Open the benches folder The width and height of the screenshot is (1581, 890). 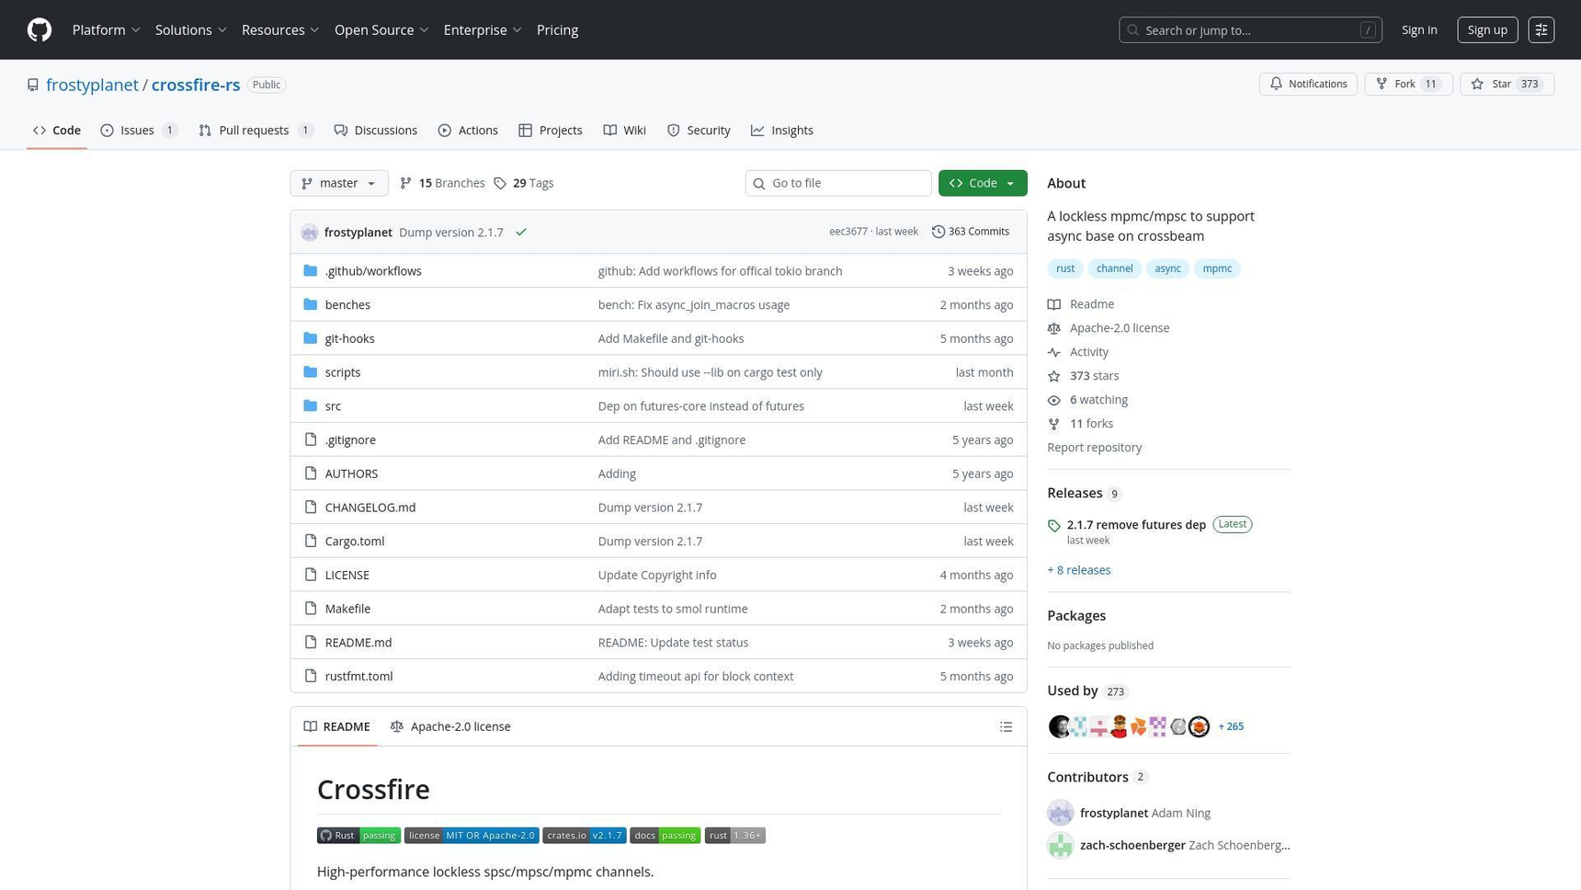347,304
